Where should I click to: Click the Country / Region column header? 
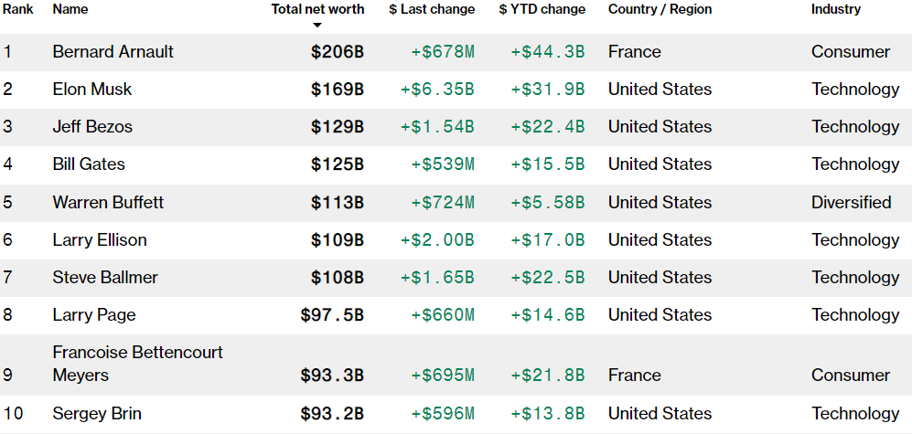pyautogui.click(x=660, y=9)
